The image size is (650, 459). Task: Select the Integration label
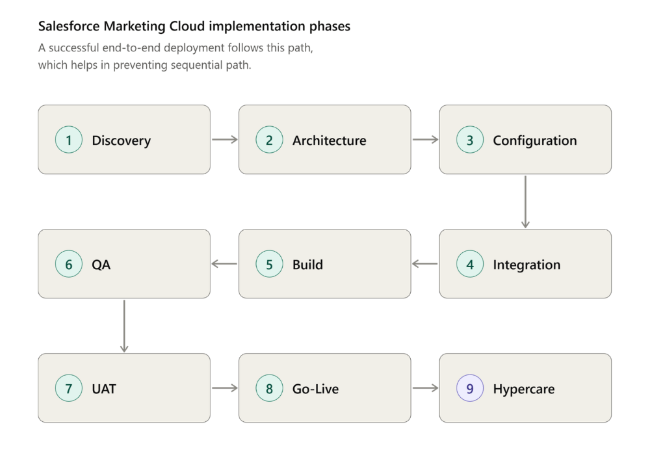point(526,265)
